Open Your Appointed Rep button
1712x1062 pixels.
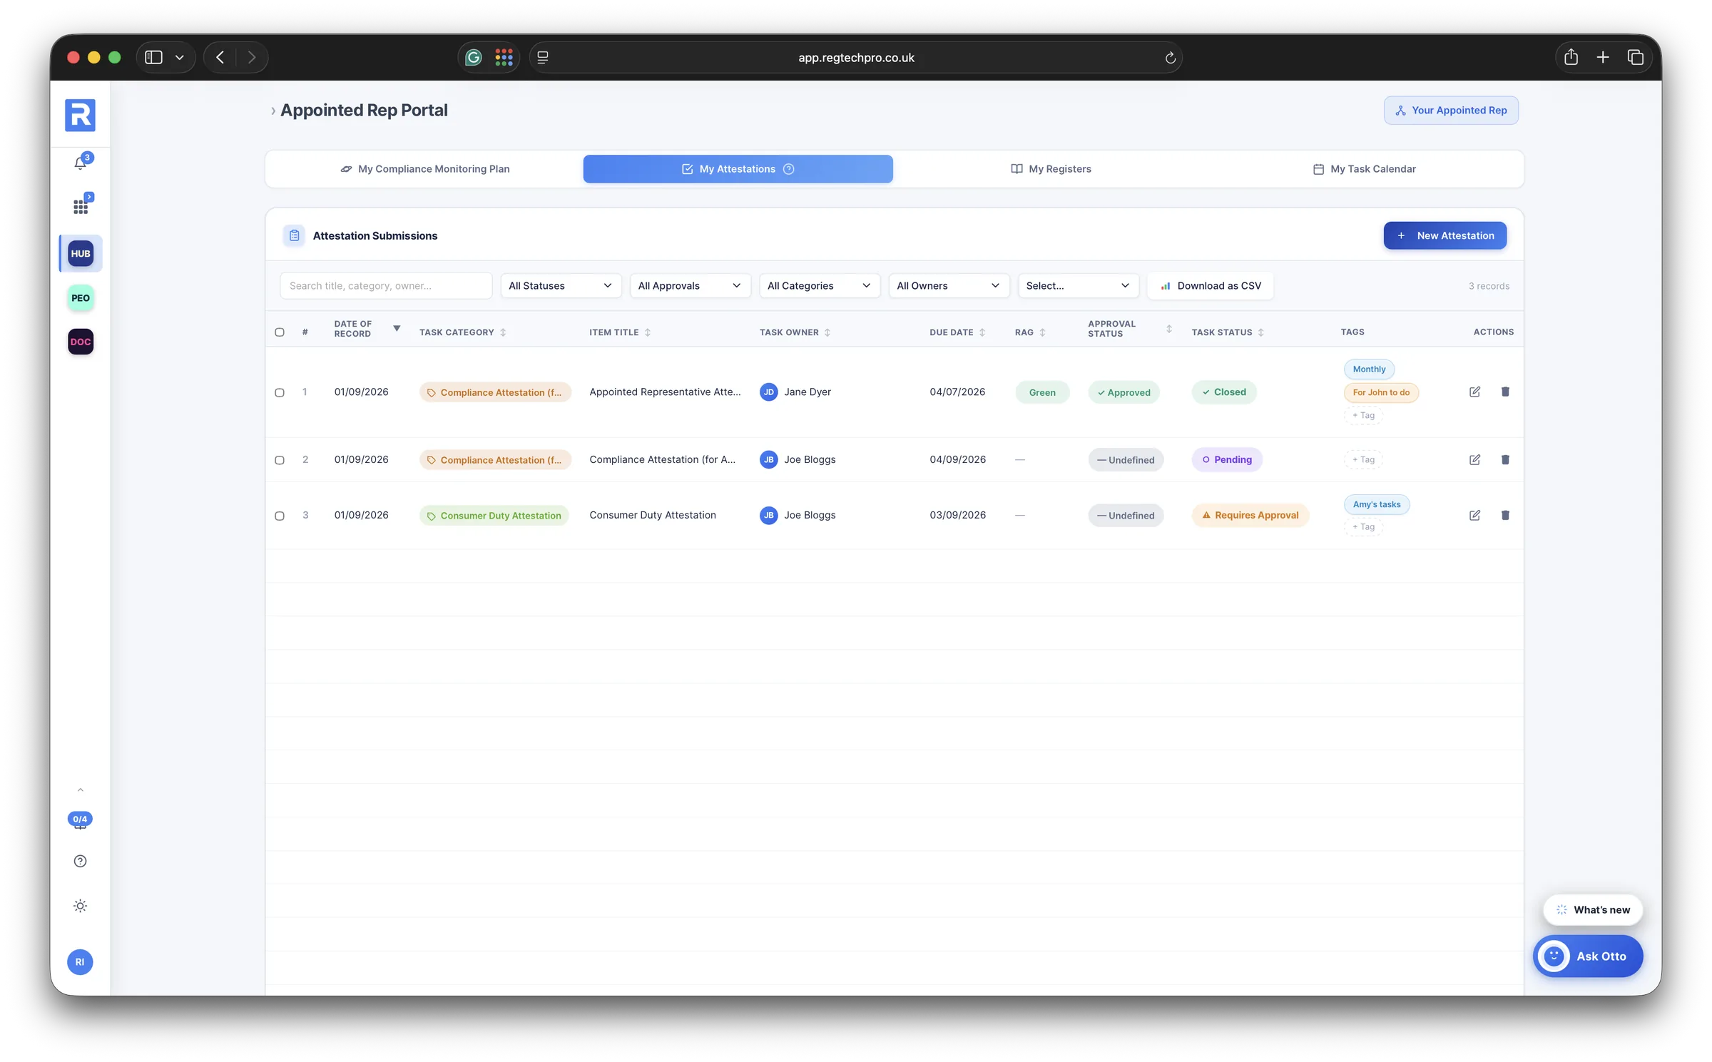pos(1451,111)
